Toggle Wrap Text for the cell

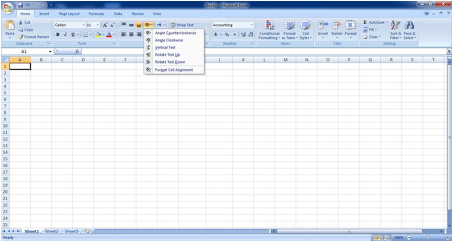182,25
